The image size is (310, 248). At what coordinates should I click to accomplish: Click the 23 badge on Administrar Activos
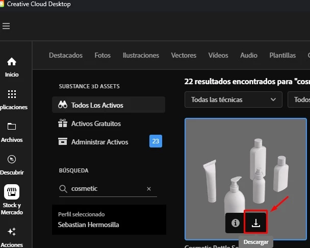point(156,141)
